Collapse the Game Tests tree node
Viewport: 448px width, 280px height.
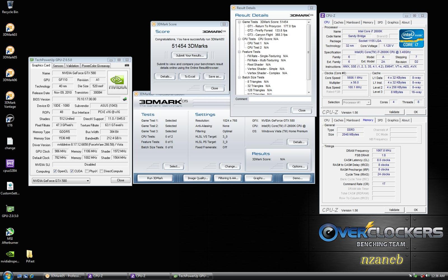click(239, 22)
